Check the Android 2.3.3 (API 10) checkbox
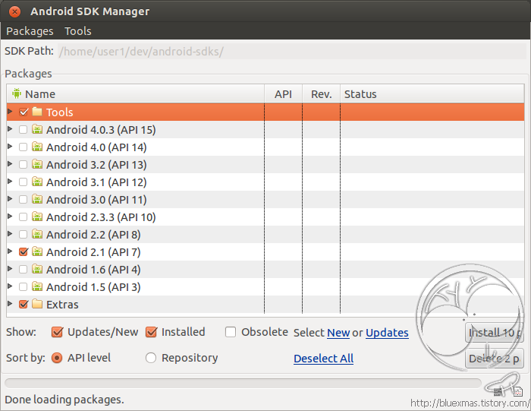The width and height of the screenshot is (531, 411). 23,217
